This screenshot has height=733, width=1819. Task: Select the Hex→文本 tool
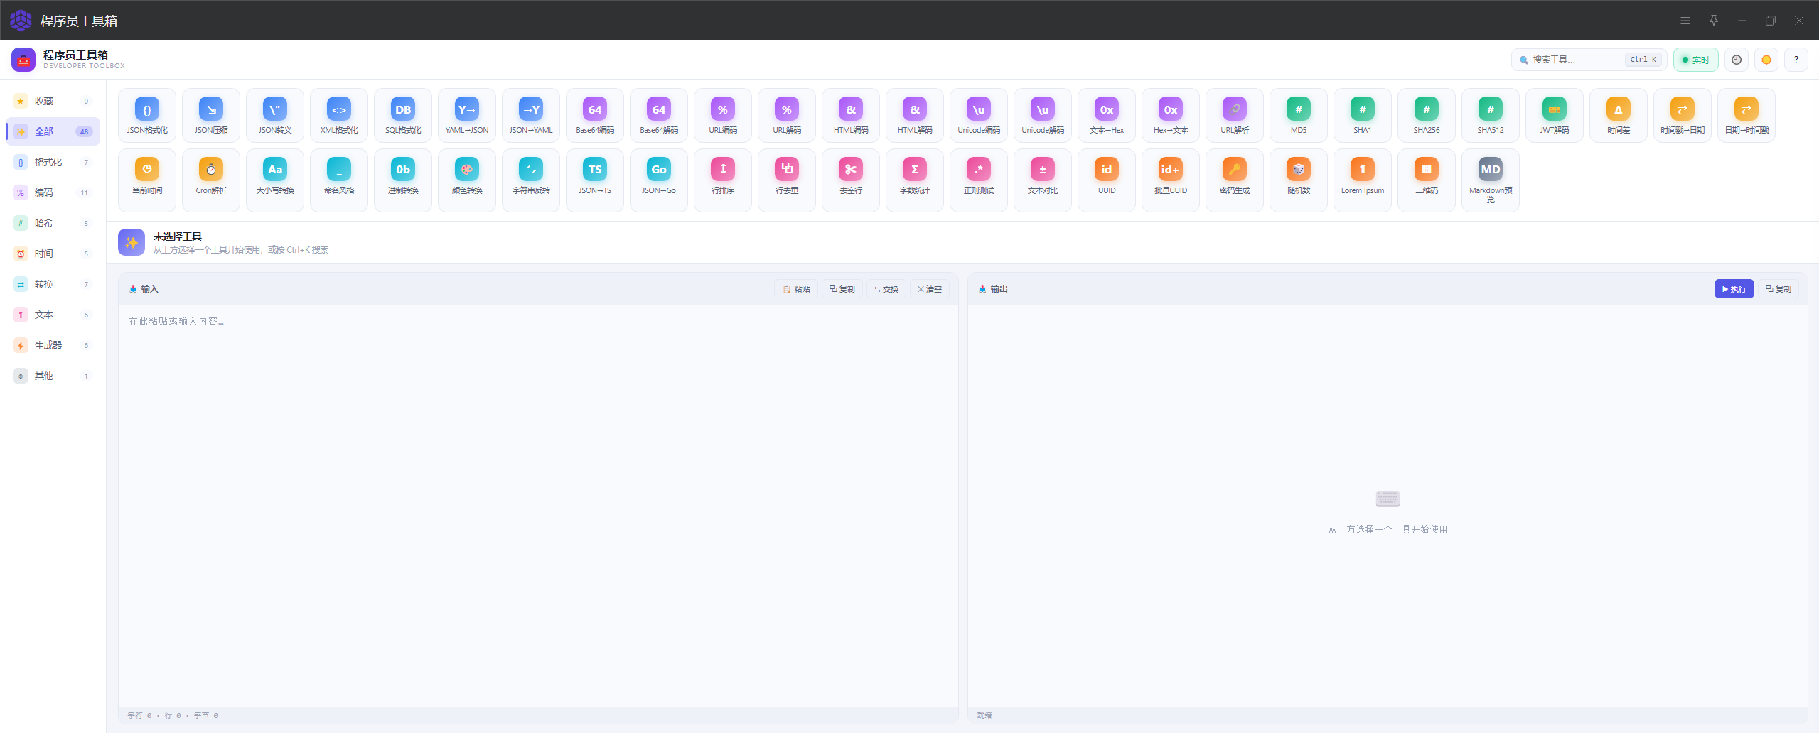click(1171, 115)
